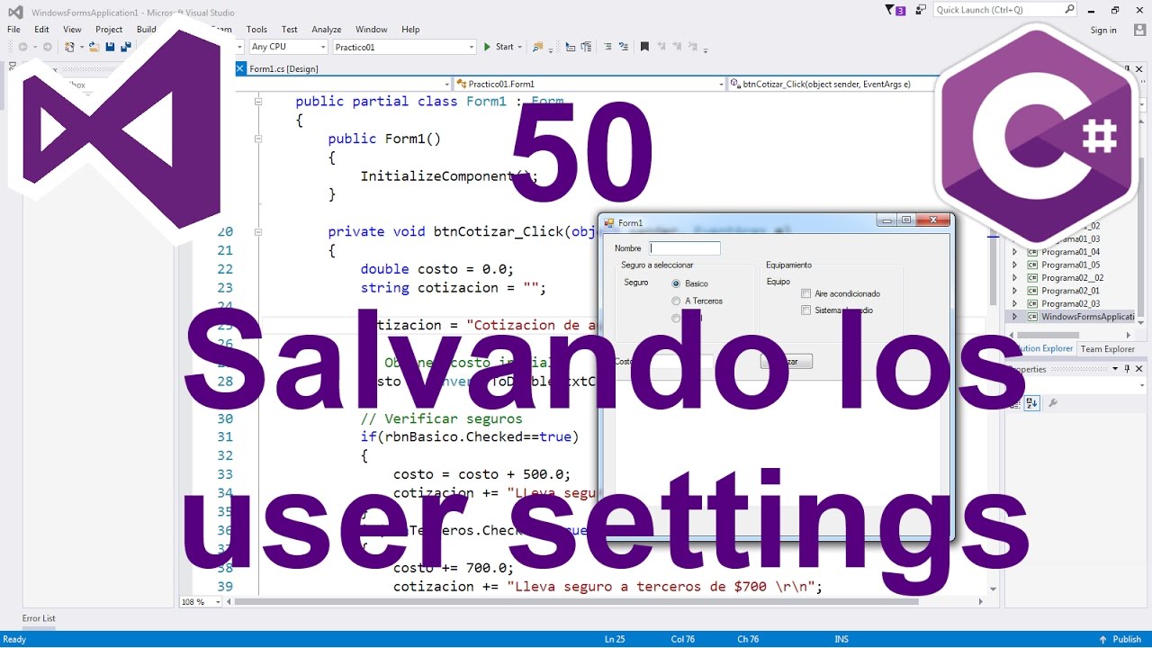Click the Save All disks icon
Image resolution: width=1152 pixels, height=648 pixels.
(126, 47)
